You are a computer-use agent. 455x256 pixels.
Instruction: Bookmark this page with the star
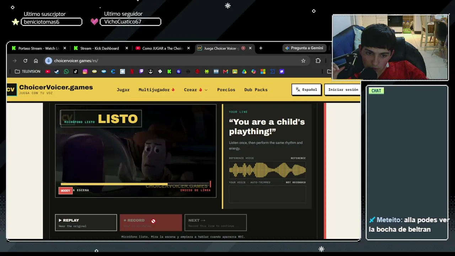coord(303,61)
